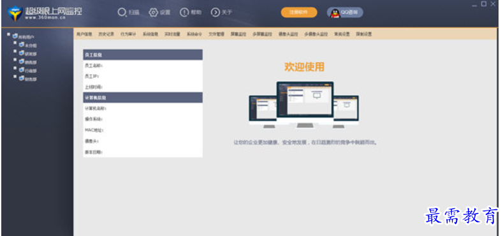Select the 上线时间 field row

(x=143, y=87)
